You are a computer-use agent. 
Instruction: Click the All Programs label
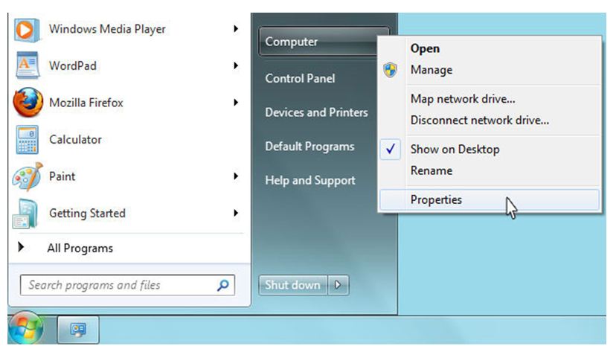(x=80, y=249)
